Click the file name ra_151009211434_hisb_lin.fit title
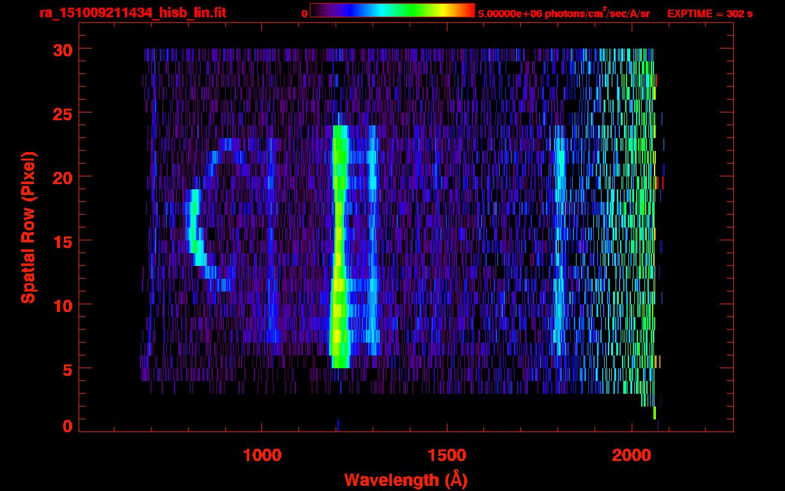The width and height of the screenshot is (785, 491). [x=132, y=13]
